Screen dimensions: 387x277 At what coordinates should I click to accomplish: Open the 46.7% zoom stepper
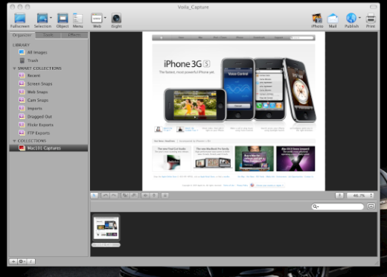point(371,196)
